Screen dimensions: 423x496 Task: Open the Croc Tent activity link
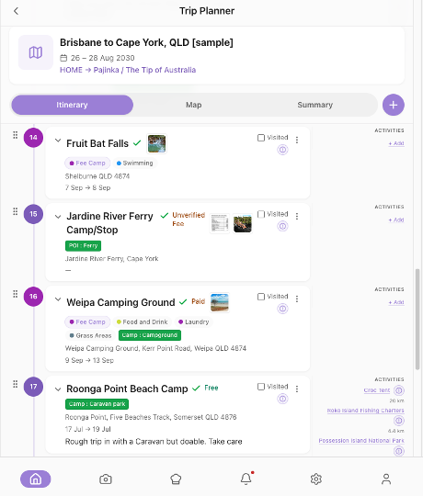(x=377, y=390)
